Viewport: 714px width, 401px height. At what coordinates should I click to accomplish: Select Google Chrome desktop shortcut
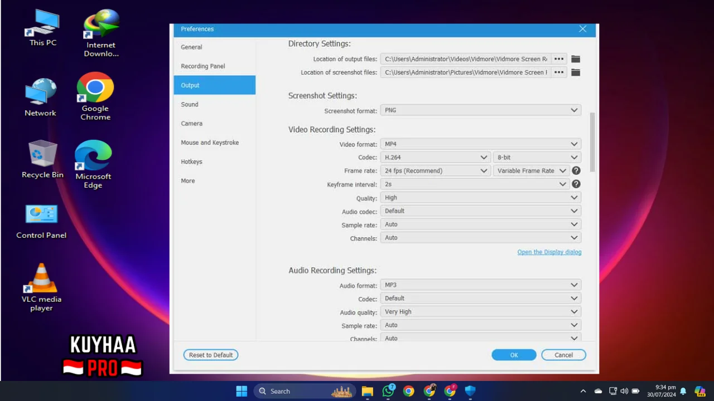[x=95, y=96]
